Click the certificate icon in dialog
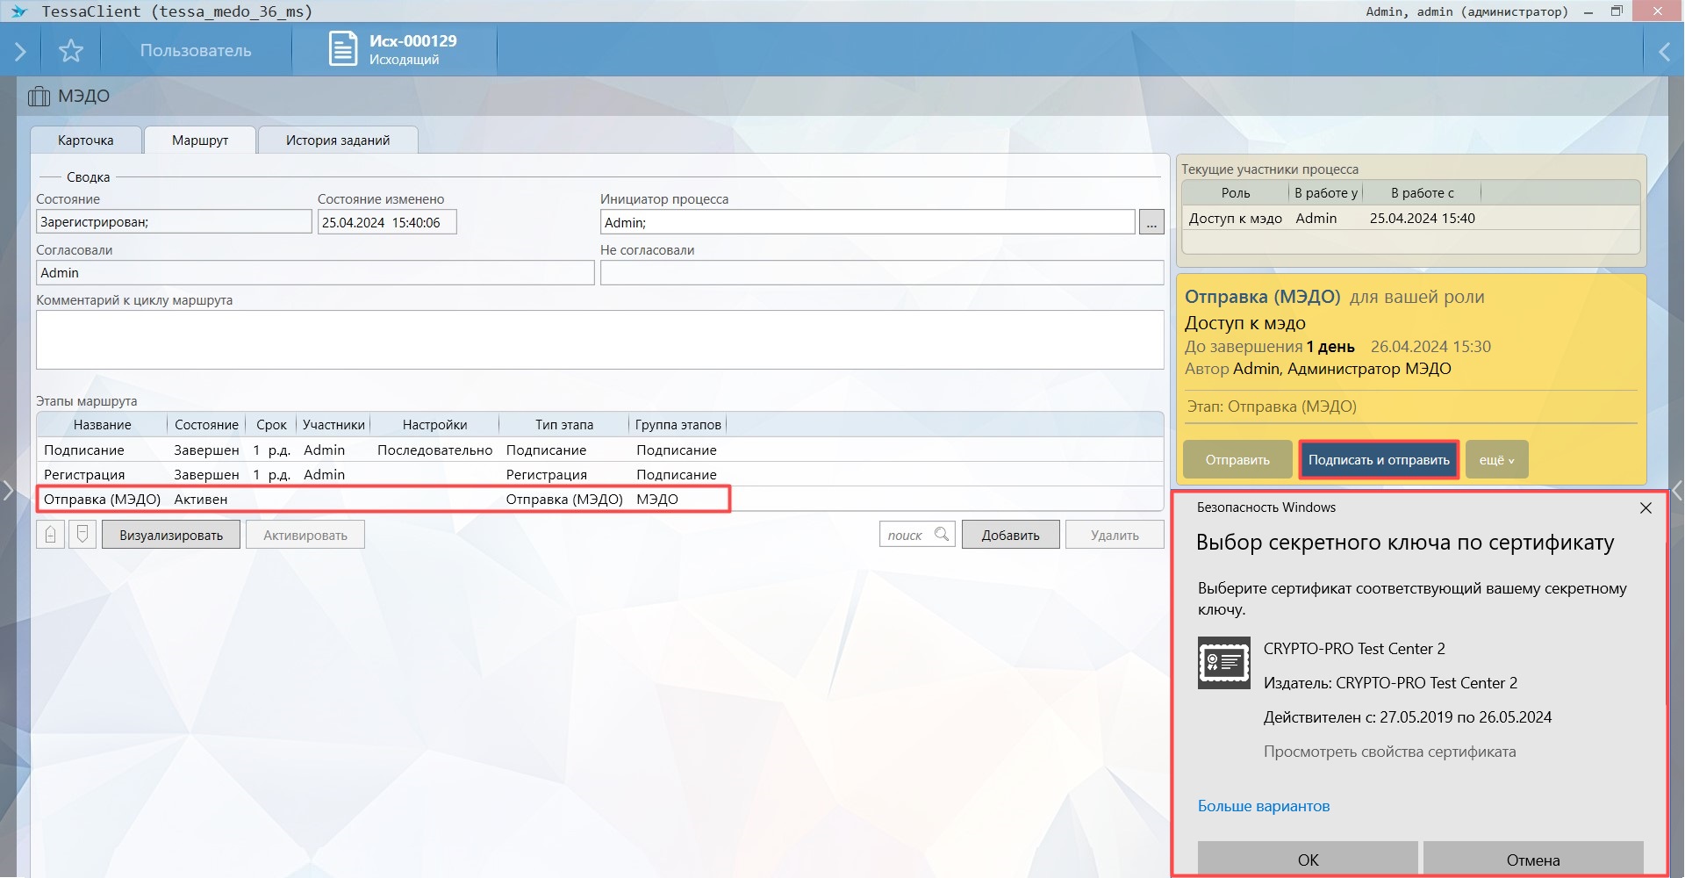Image resolution: width=1685 pixels, height=878 pixels. point(1223,663)
